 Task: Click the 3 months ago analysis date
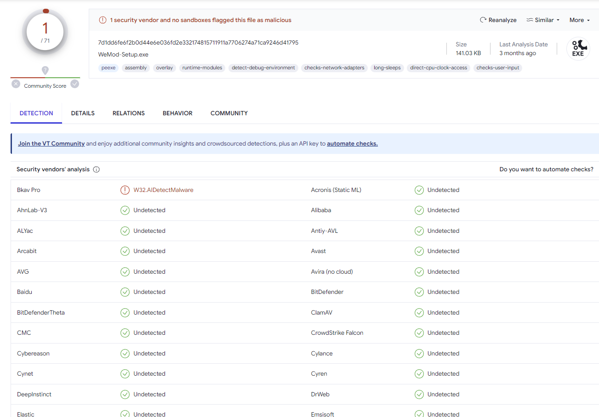click(518, 53)
